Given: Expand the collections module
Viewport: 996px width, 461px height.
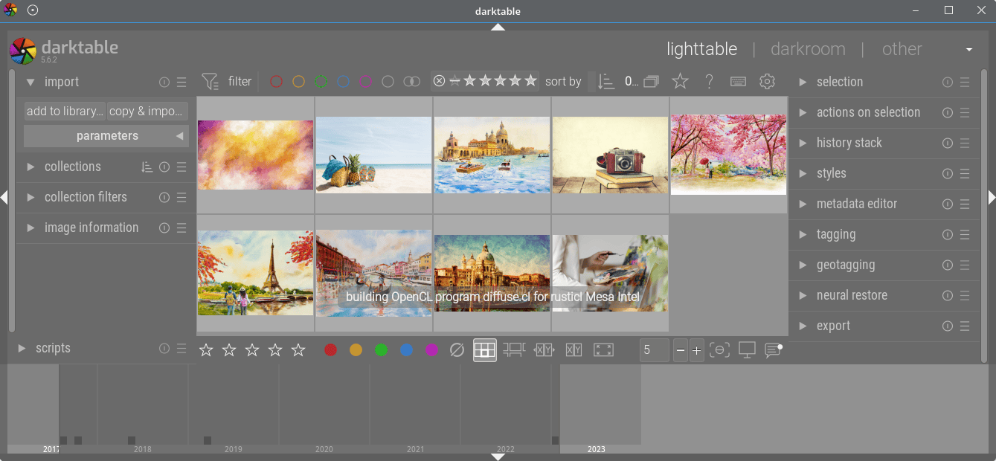Looking at the screenshot, I should point(30,167).
